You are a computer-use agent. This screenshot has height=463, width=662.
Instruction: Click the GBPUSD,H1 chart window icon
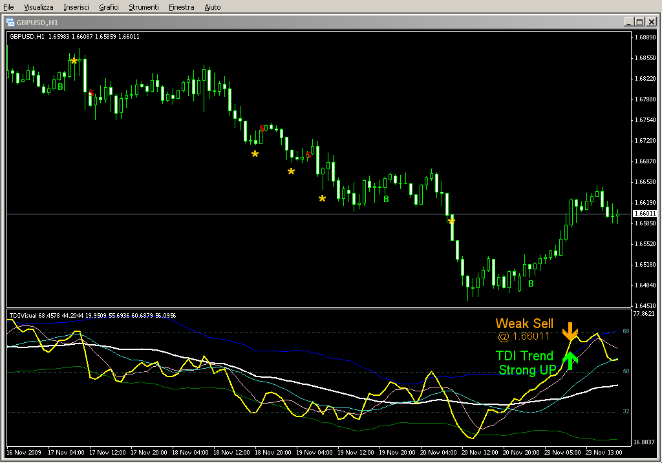[x=10, y=23]
